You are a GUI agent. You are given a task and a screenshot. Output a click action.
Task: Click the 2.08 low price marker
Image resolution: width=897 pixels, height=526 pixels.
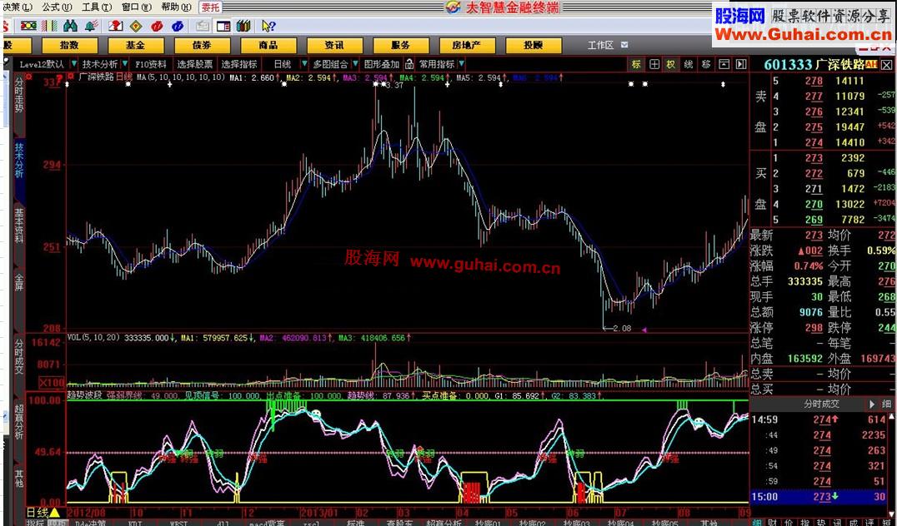(x=621, y=329)
